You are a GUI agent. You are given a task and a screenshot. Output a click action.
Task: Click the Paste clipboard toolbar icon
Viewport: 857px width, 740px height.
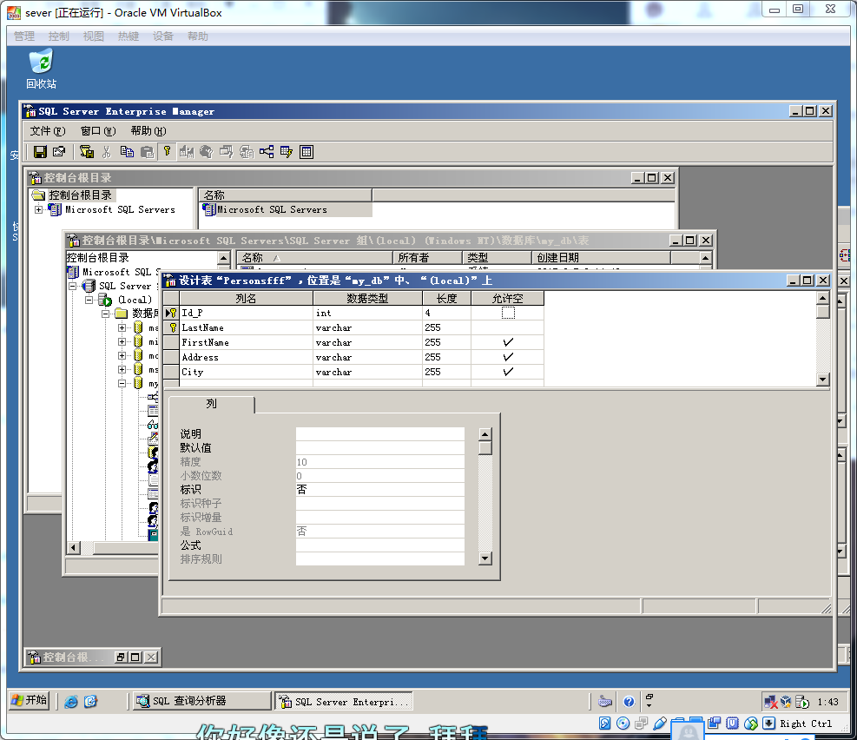coord(147,152)
